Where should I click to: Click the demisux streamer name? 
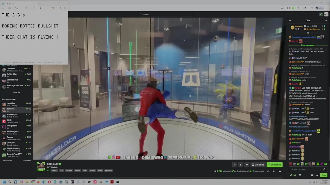(x=52, y=164)
